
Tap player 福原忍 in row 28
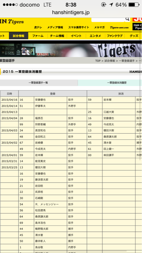[x=39, y=118]
